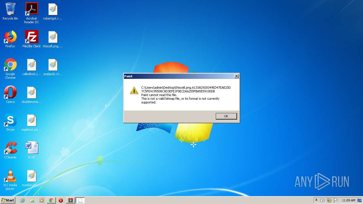Click the Show desktop button
The height and width of the screenshot is (204, 363).
click(x=360, y=200)
